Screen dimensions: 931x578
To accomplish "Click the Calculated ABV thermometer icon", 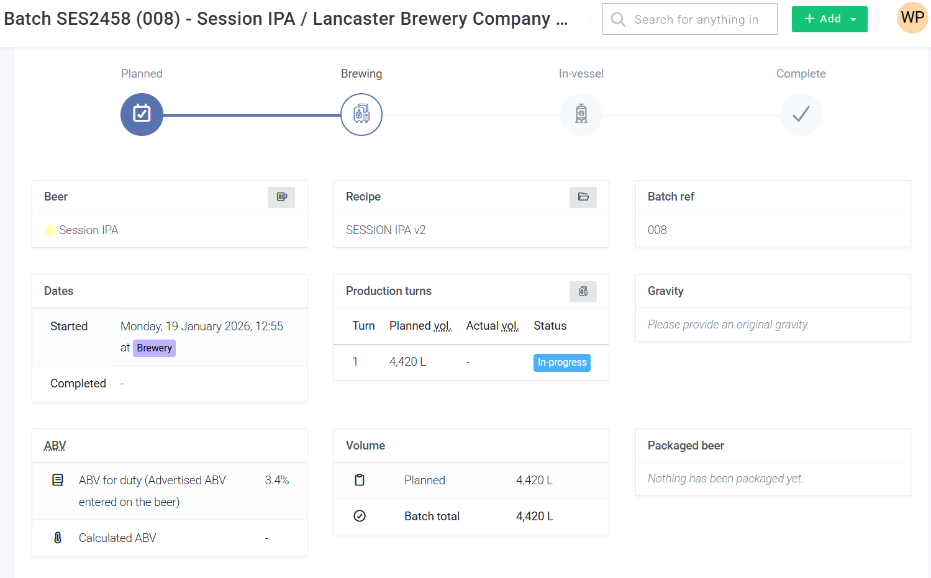I will [58, 538].
